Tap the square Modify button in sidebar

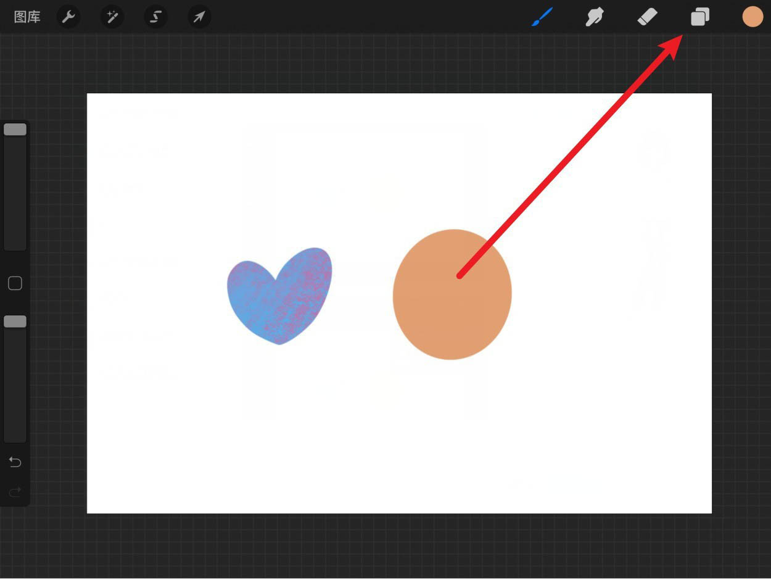[15, 283]
